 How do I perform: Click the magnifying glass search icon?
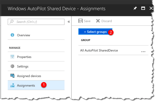[12, 22]
